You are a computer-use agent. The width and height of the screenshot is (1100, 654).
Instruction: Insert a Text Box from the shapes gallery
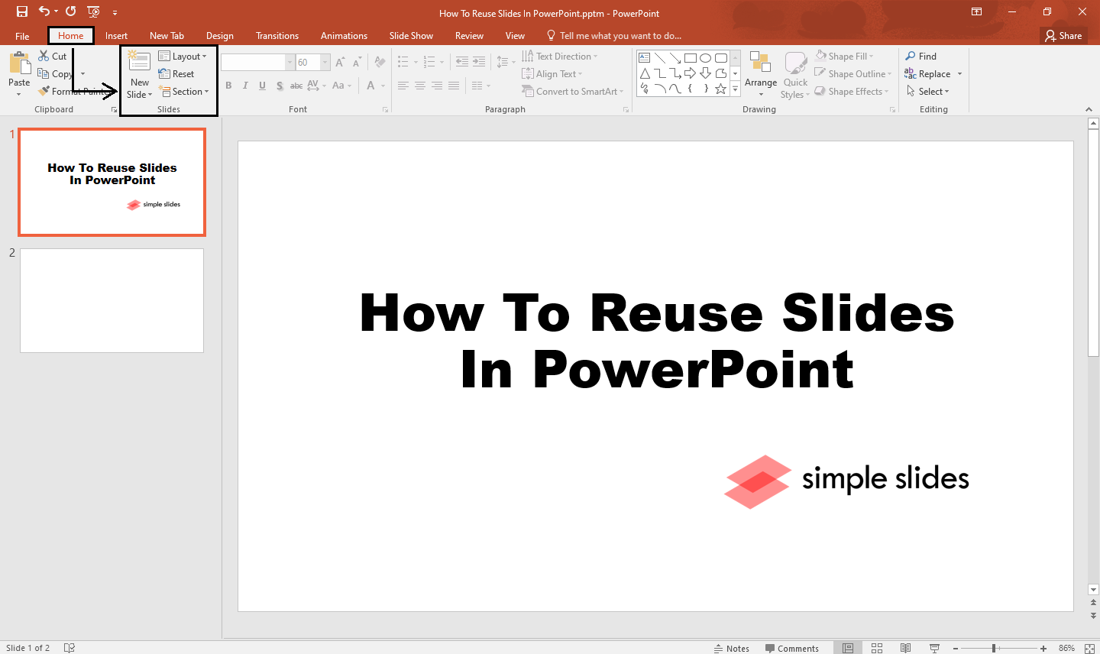pos(644,57)
